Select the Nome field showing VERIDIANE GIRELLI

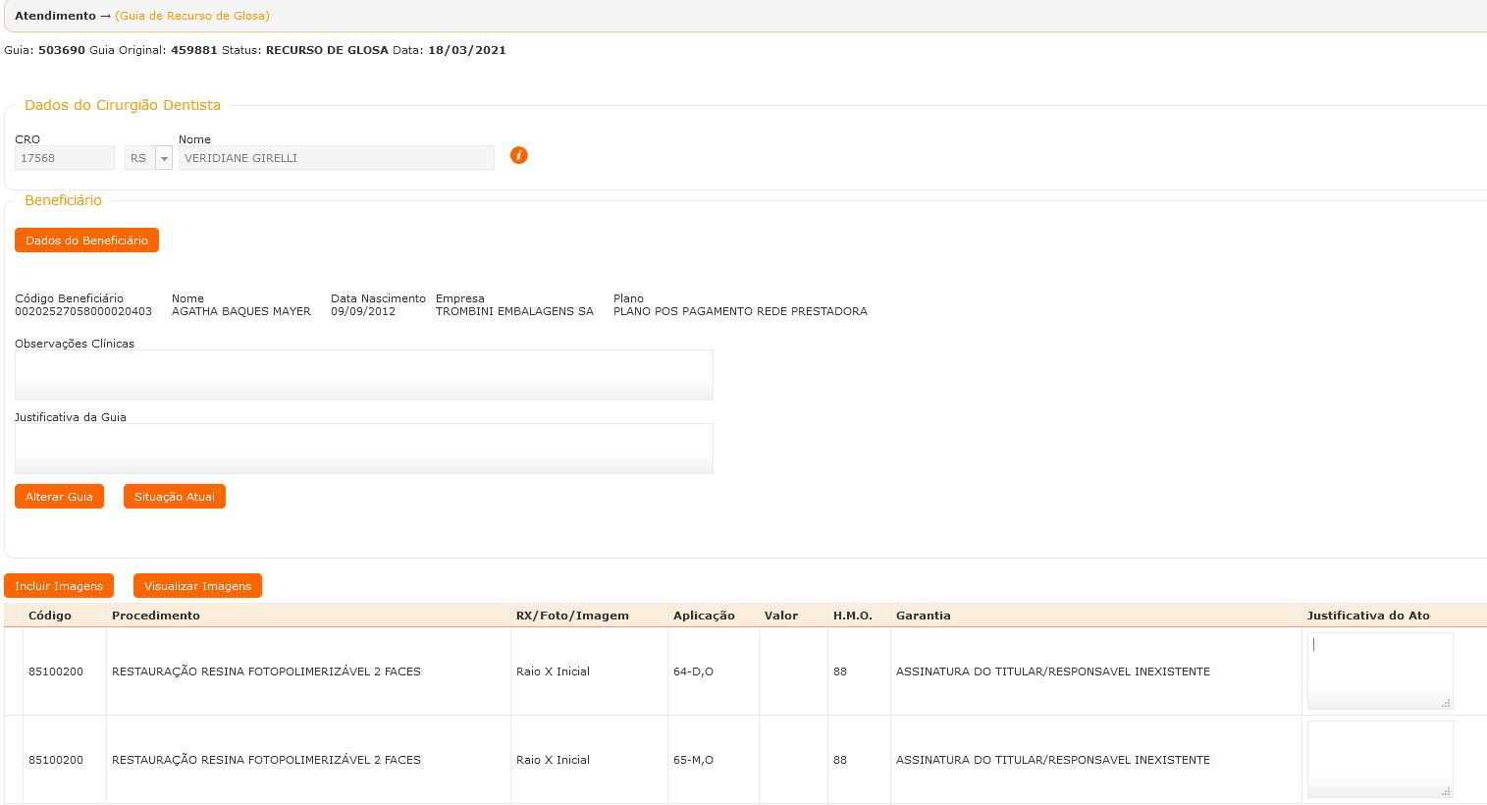click(x=336, y=158)
